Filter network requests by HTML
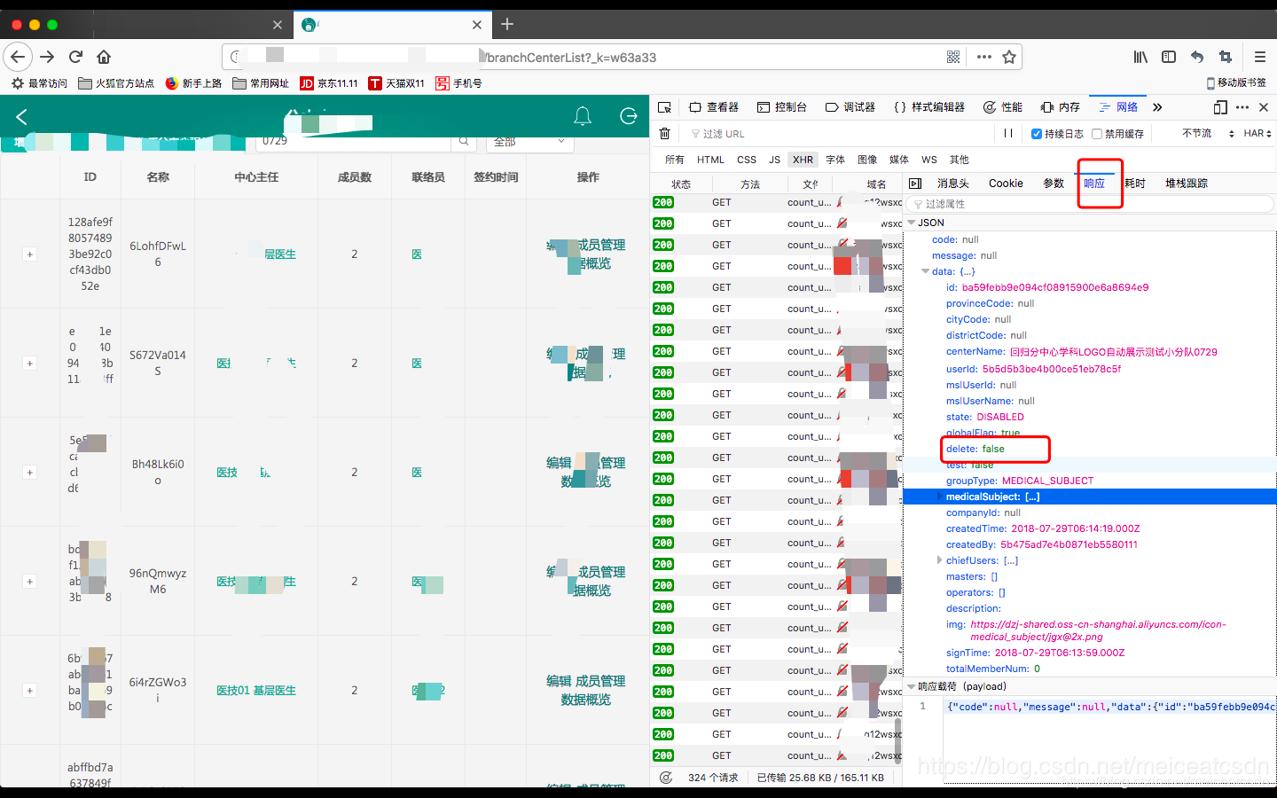This screenshot has height=798, width=1277. click(710, 160)
